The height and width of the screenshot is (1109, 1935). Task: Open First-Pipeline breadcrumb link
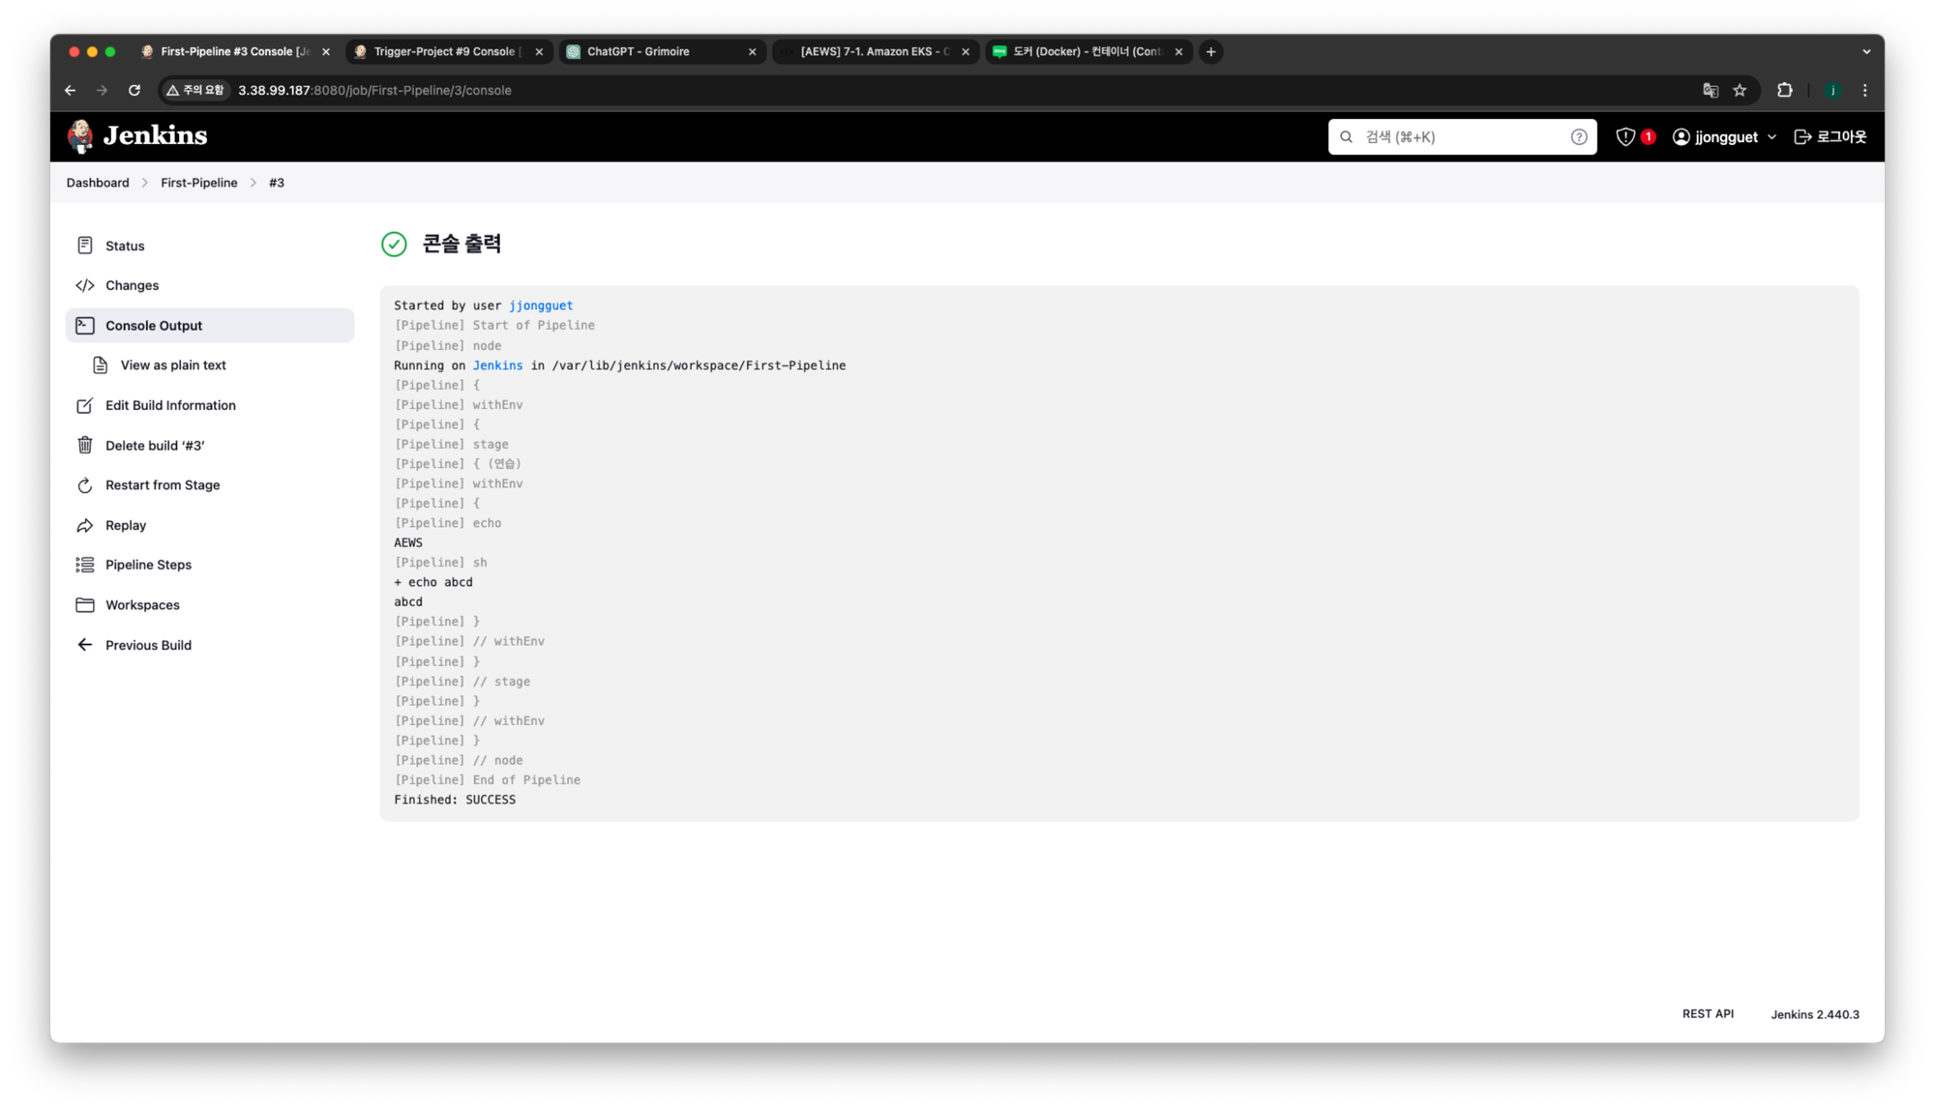[x=198, y=183]
